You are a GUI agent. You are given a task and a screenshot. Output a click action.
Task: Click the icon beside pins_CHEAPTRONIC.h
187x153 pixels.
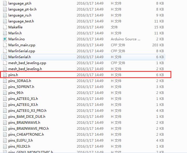pyautogui.click(x=5, y=134)
